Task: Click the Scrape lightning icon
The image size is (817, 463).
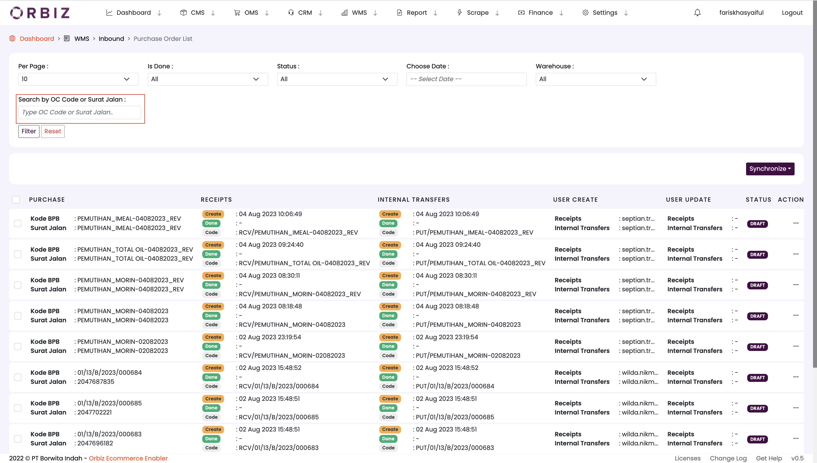Action: (460, 13)
